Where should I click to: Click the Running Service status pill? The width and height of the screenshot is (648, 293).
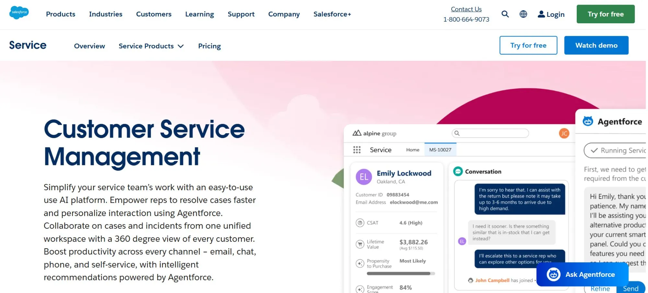point(615,150)
